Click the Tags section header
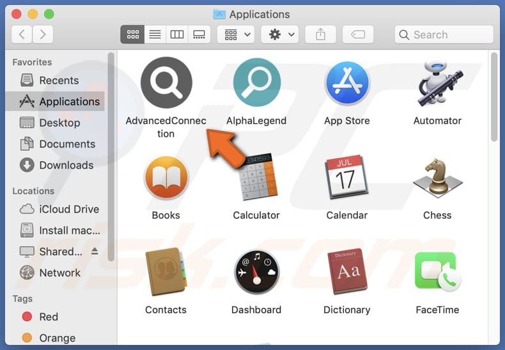505x350 pixels. click(x=22, y=299)
